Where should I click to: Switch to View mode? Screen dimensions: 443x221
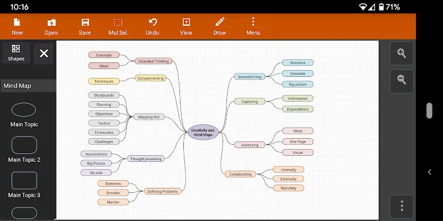coord(186,26)
